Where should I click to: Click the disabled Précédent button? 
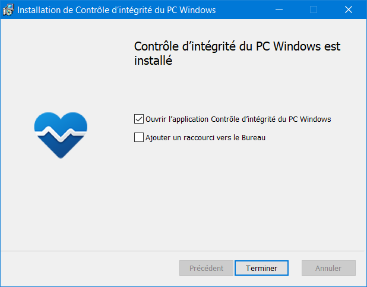206,268
